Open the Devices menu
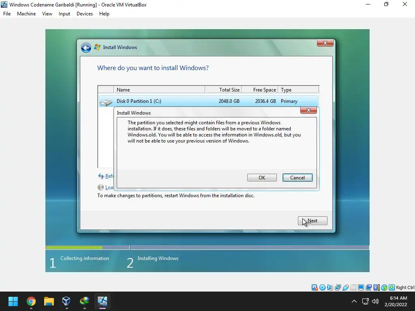The image size is (415, 311). tap(85, 14)
